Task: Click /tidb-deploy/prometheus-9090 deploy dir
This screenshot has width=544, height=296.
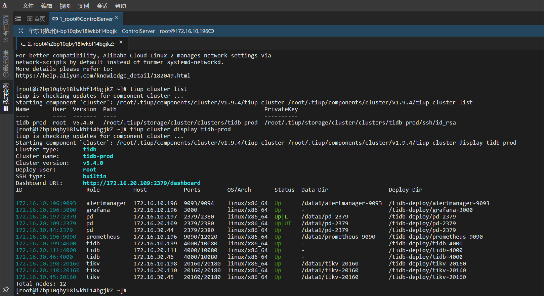Action: click(435, 237)
